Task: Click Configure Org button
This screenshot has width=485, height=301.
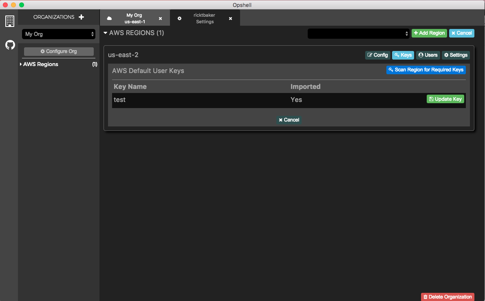Action: (59, 51)
